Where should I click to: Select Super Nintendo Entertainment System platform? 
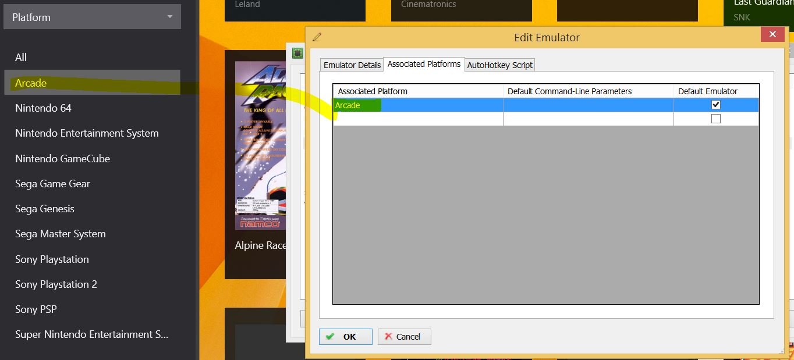click(x=91, y=334)
